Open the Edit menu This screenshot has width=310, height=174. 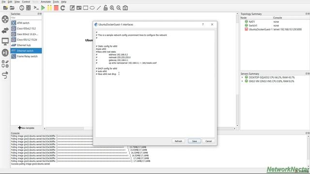10,2
